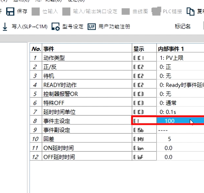
Task: Click the UF 用户功能注册 icon
Action: click(91, 27)
